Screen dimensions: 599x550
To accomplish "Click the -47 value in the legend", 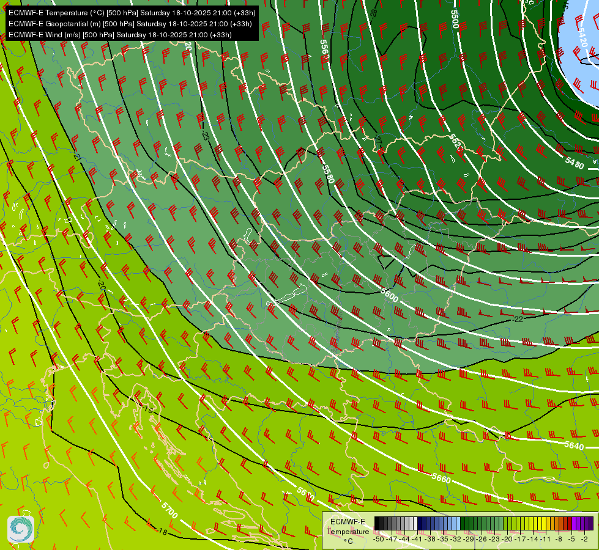I will (x=392, y=539).
